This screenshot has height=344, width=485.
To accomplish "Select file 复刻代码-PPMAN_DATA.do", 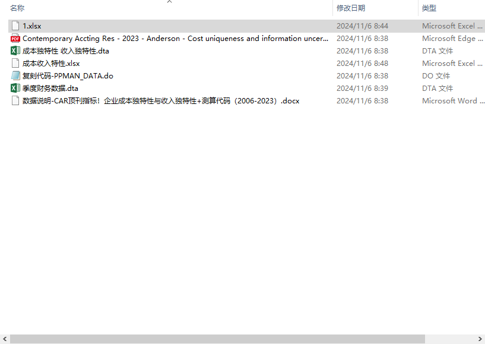I will (68, 76).
